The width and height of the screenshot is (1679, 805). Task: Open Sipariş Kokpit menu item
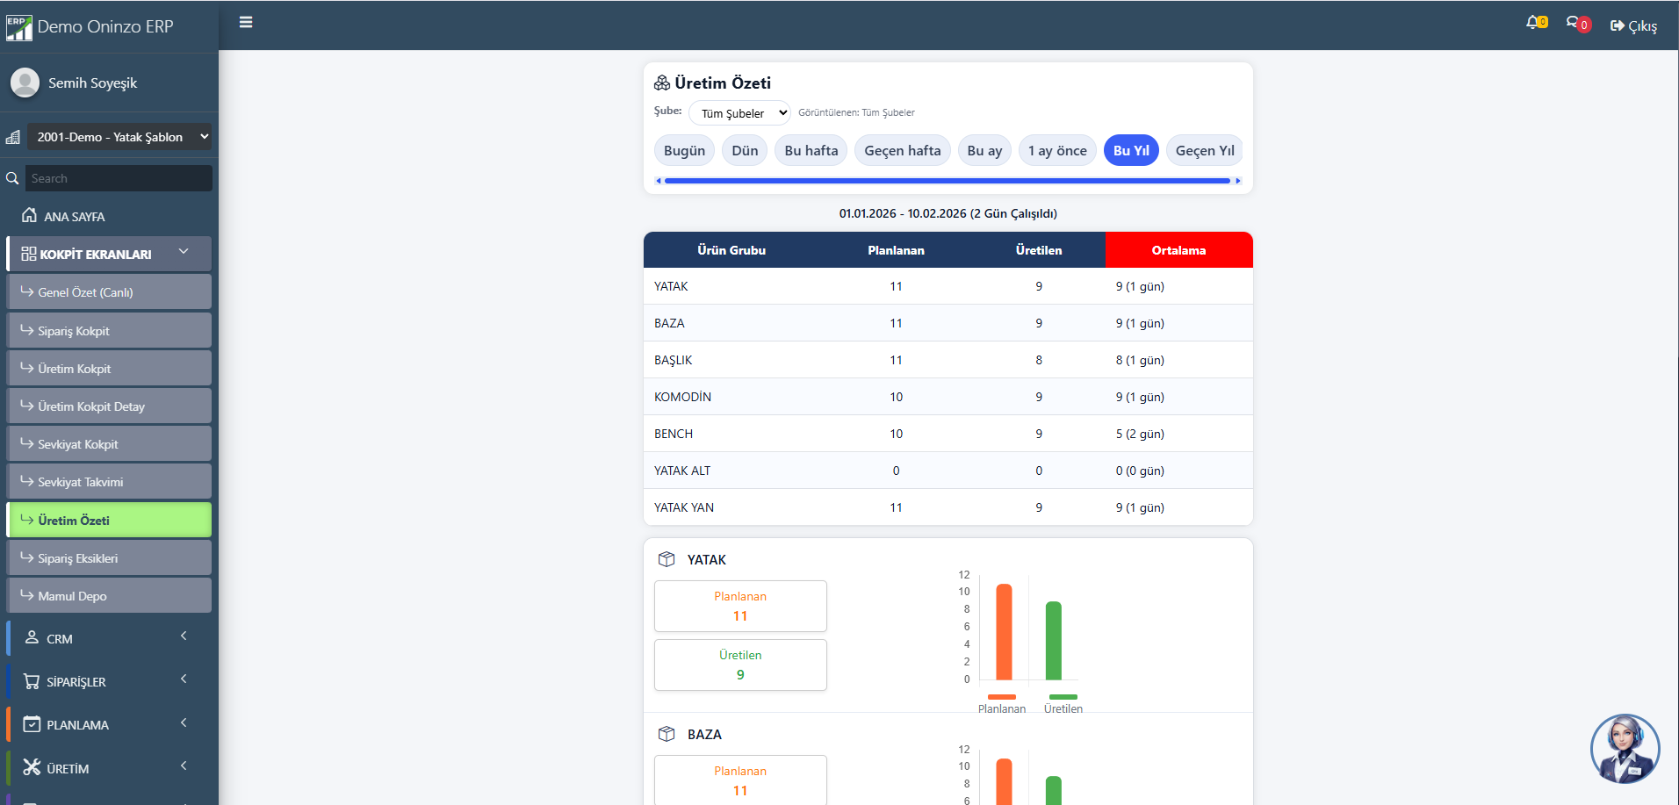tap(109, 331)
